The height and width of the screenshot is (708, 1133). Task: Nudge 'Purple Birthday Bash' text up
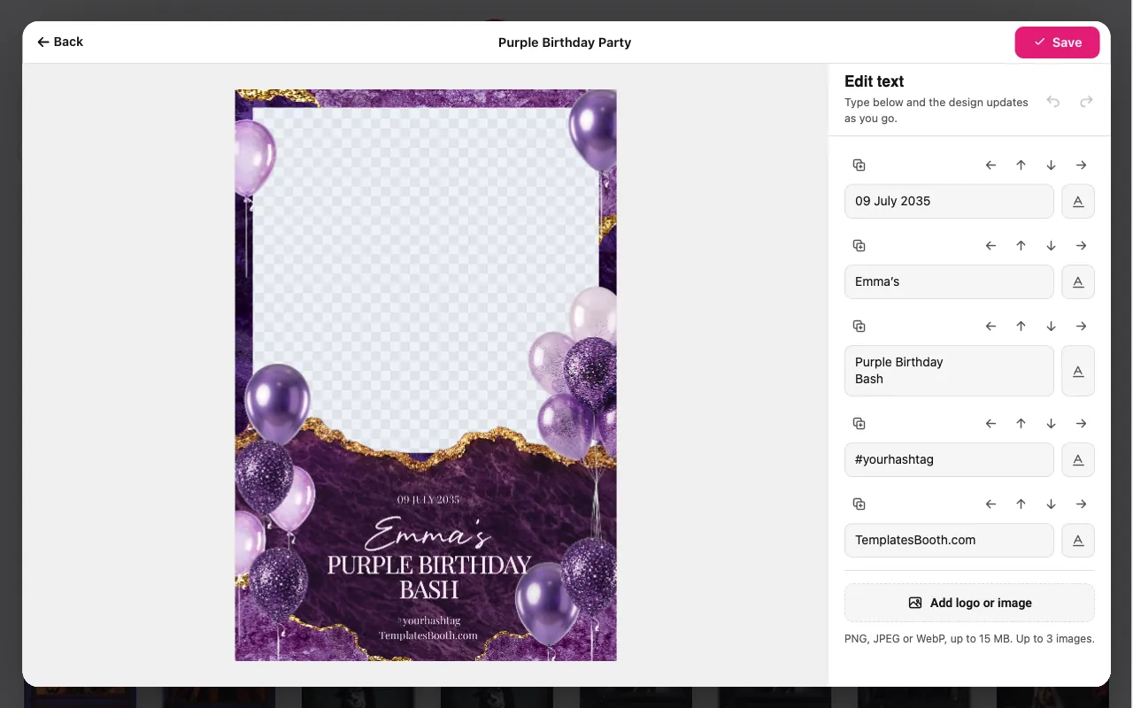(1021, 327)
